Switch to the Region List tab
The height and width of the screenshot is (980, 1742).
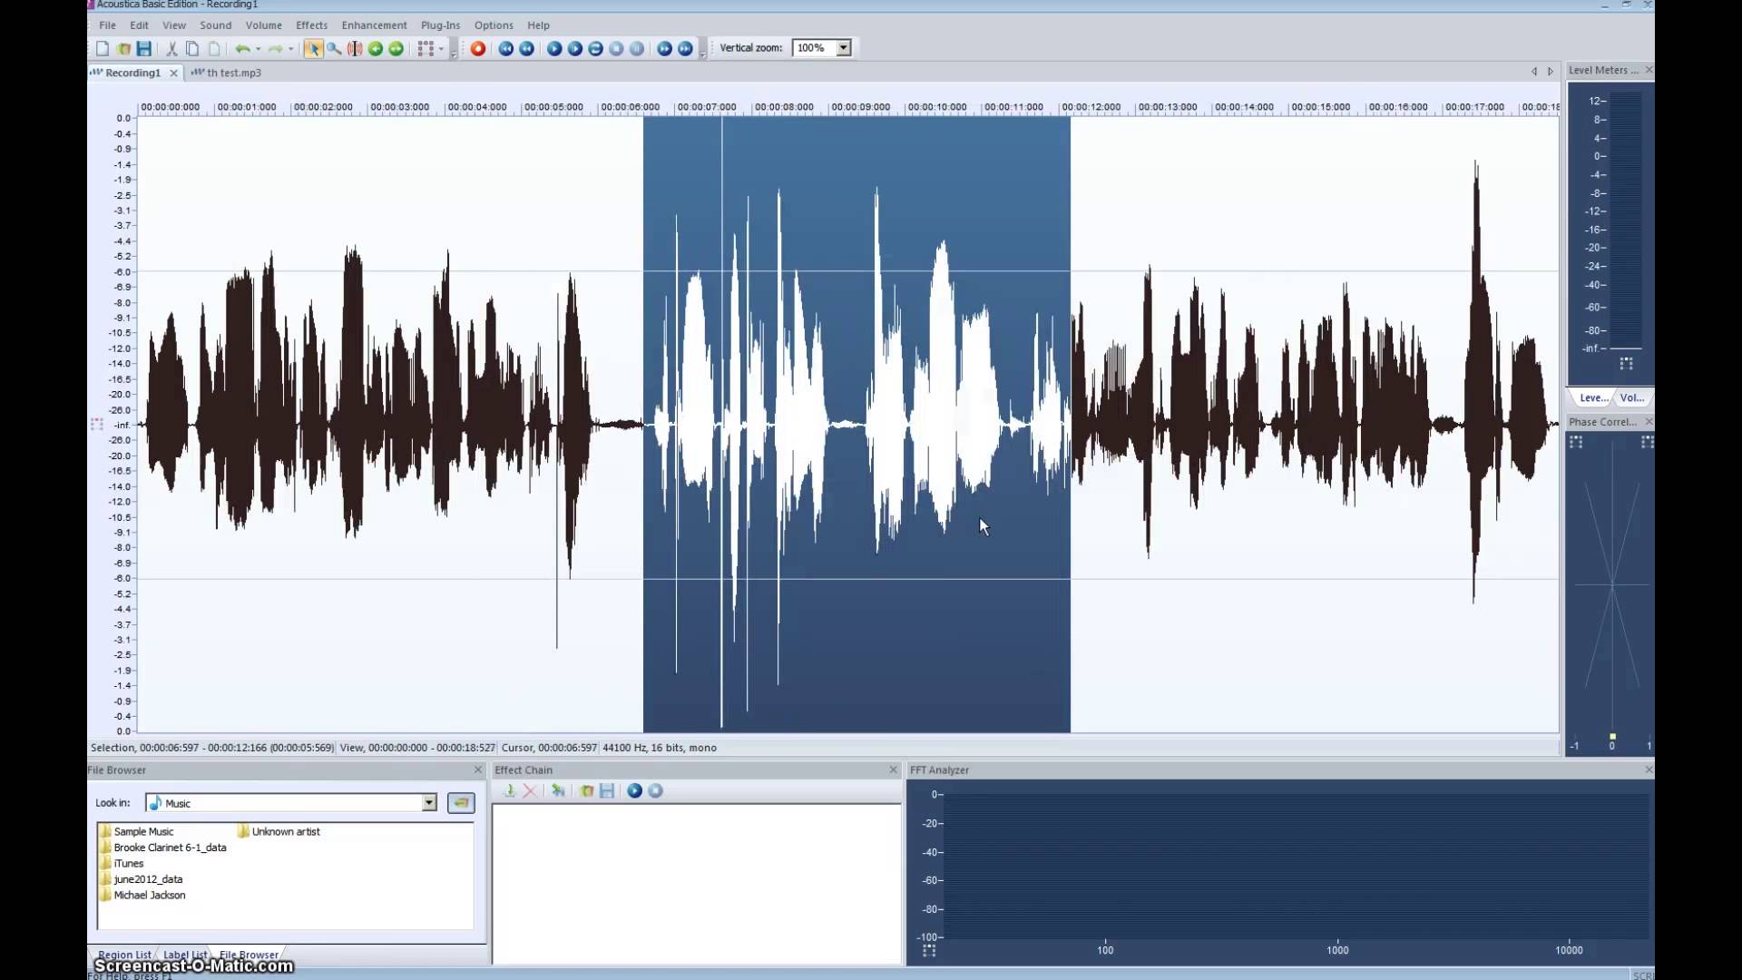point(123,955)
